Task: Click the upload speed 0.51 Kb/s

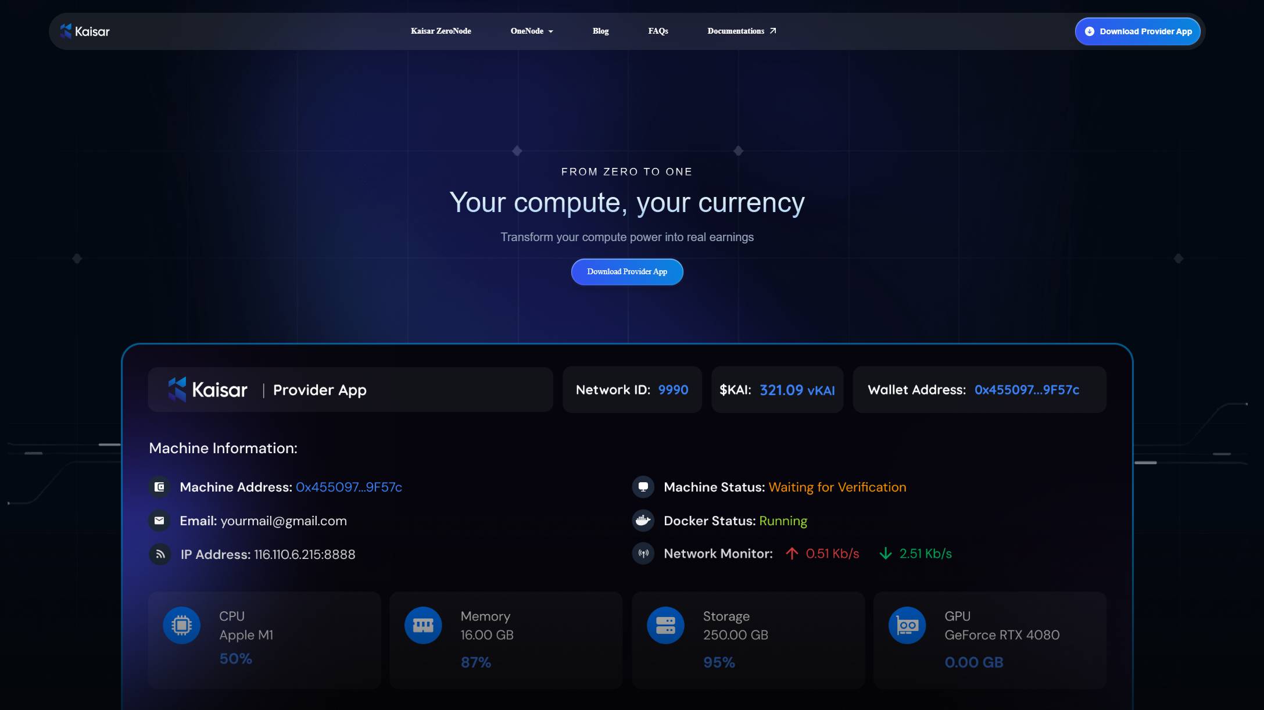Action: pos(832,554)
